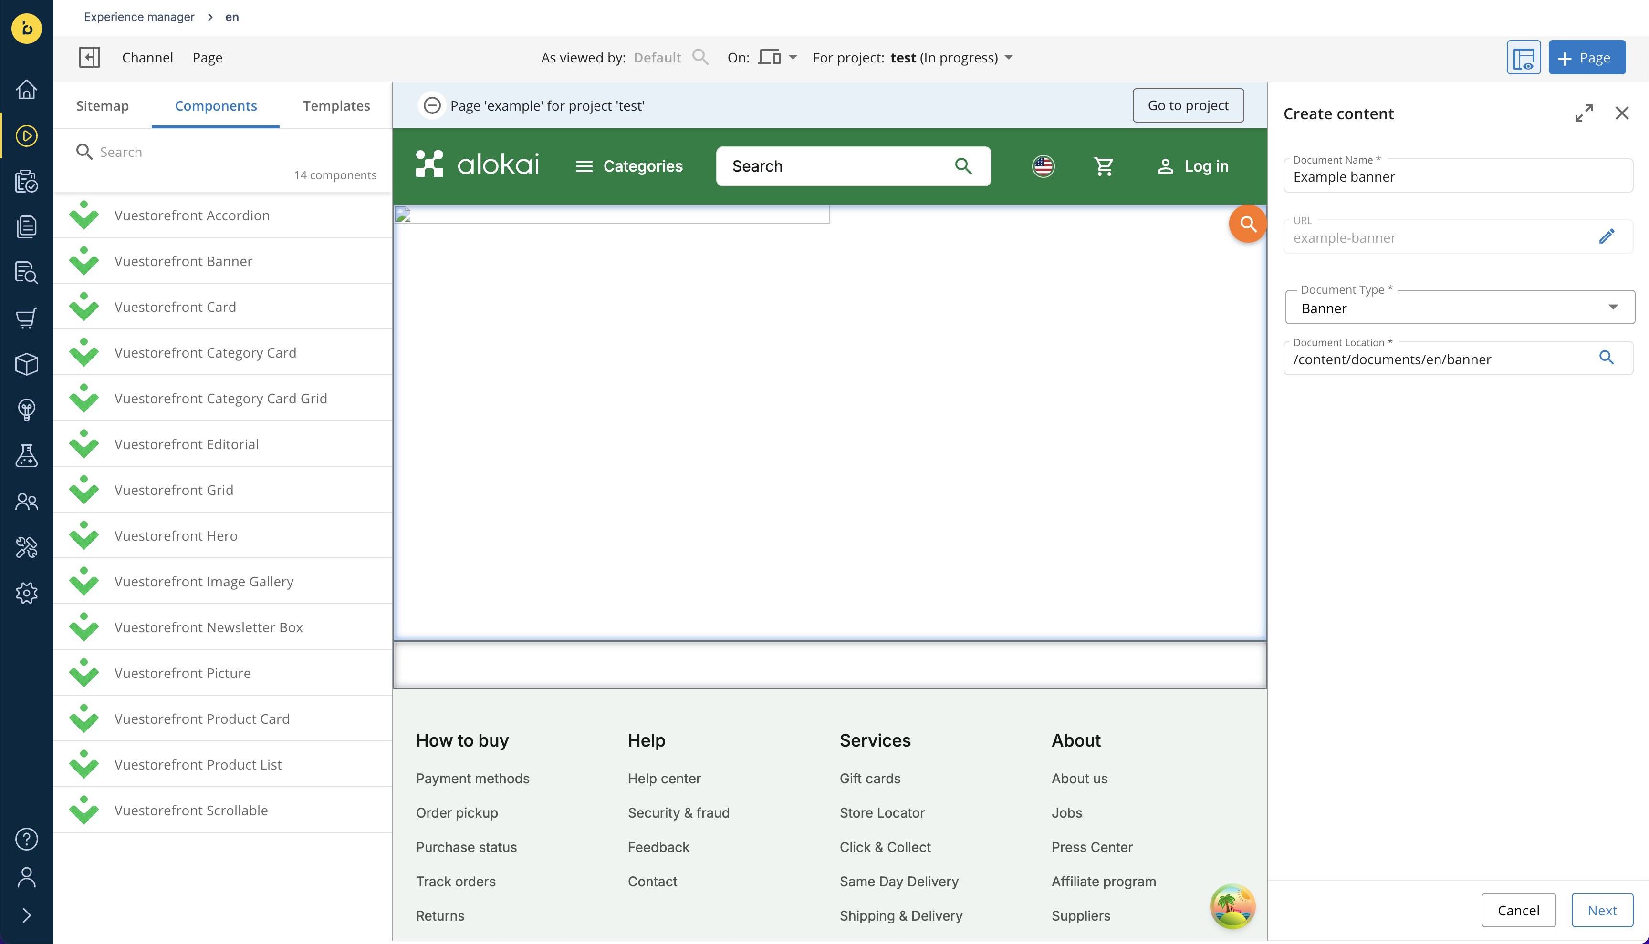The width and height of the screenshot is (1649, 944).
Task: Select Vuestorefront Accordion component
Action: click(223, 215)
